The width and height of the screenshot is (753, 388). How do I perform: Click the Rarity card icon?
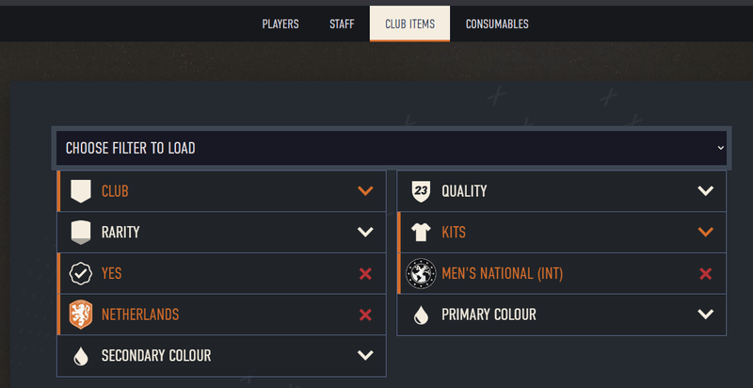tap(81, 232)
